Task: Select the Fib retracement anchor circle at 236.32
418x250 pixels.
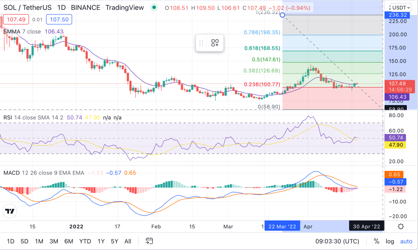Action: click(x=282, y=15)
